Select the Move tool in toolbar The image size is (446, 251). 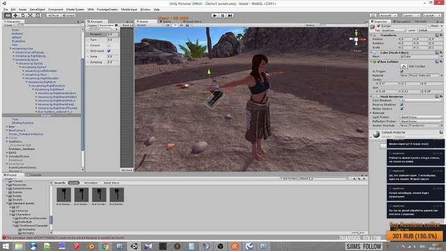pyautogui.click(x=15, y=15)
